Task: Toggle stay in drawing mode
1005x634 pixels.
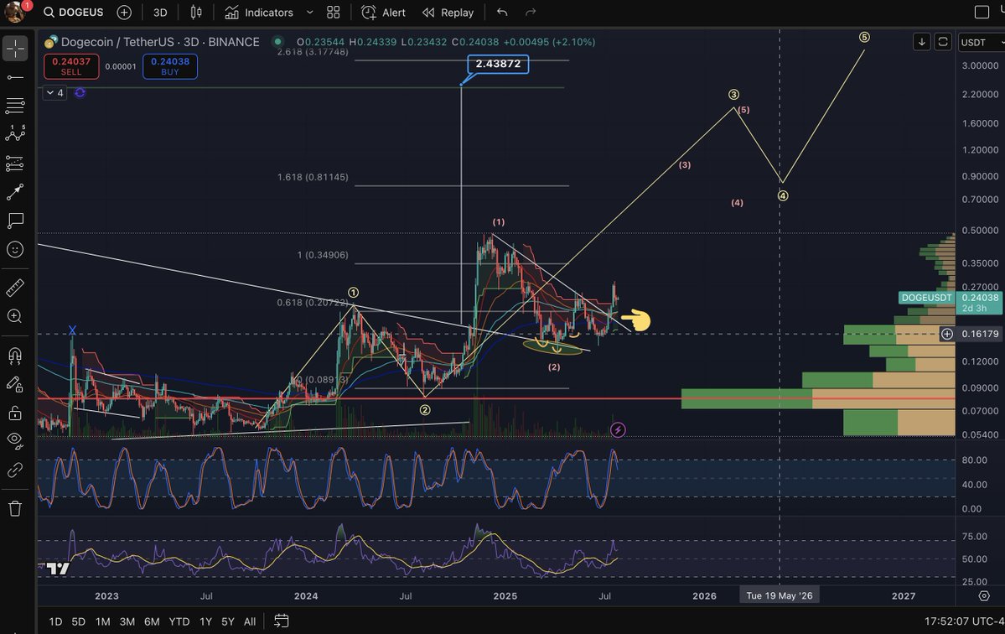Action: (15, 384)
